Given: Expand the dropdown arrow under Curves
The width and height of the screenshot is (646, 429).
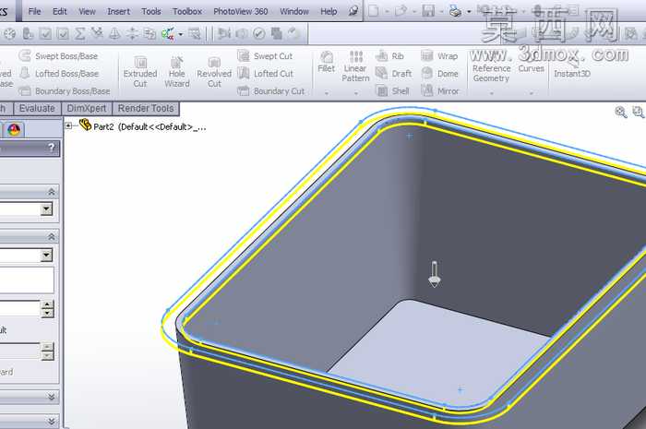Looking at the screenshot, I should 531,93.
